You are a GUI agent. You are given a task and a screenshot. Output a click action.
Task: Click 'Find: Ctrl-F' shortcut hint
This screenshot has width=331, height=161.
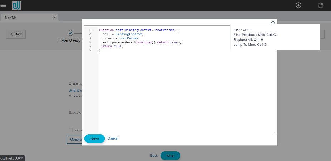pyautogui.click(x=243, y=30)
